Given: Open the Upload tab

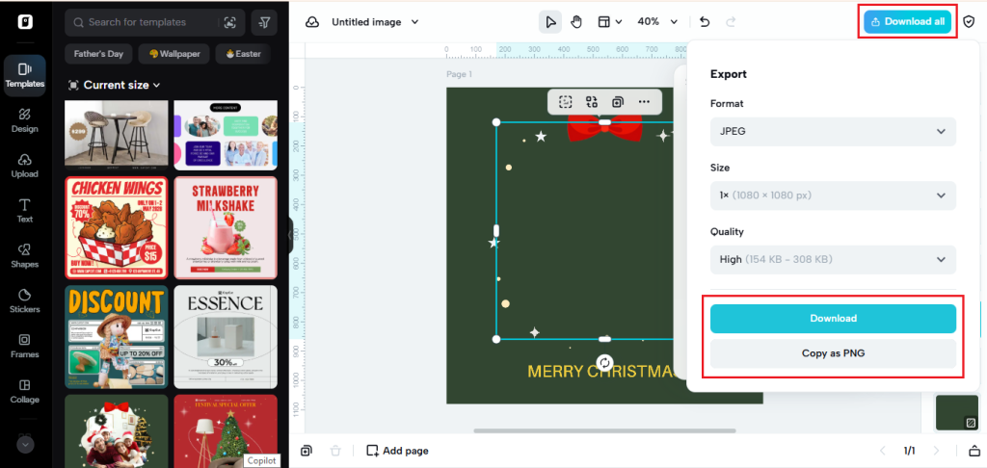Looking at the screenshot, I should tap(24, 166).
